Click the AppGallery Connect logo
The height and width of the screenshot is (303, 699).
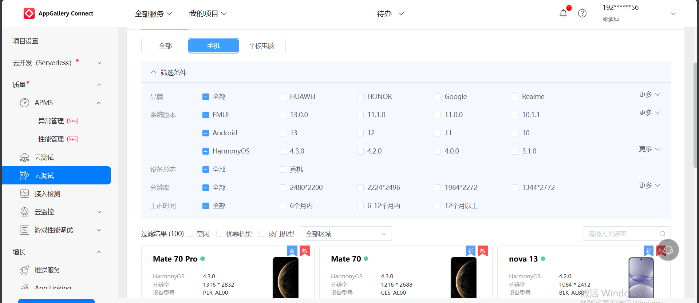tap(59, 13)
